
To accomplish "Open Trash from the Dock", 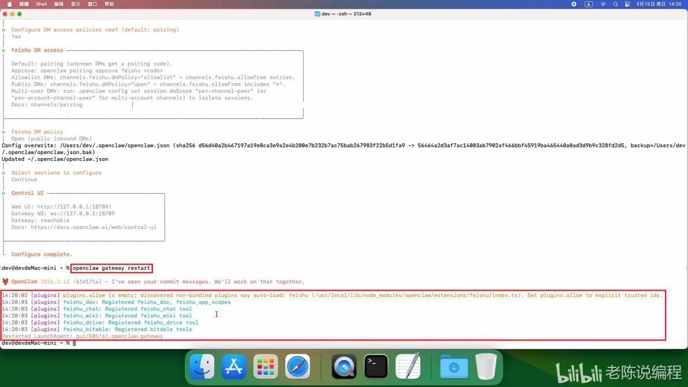I will pyautogui.click(x=486, y=366).
